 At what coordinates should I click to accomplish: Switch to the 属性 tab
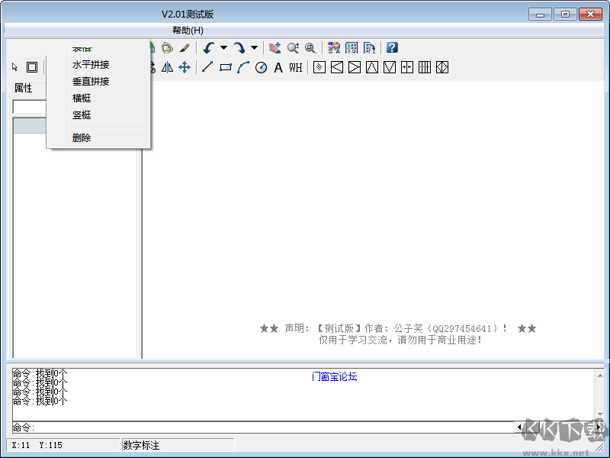[x=24, y=88]
